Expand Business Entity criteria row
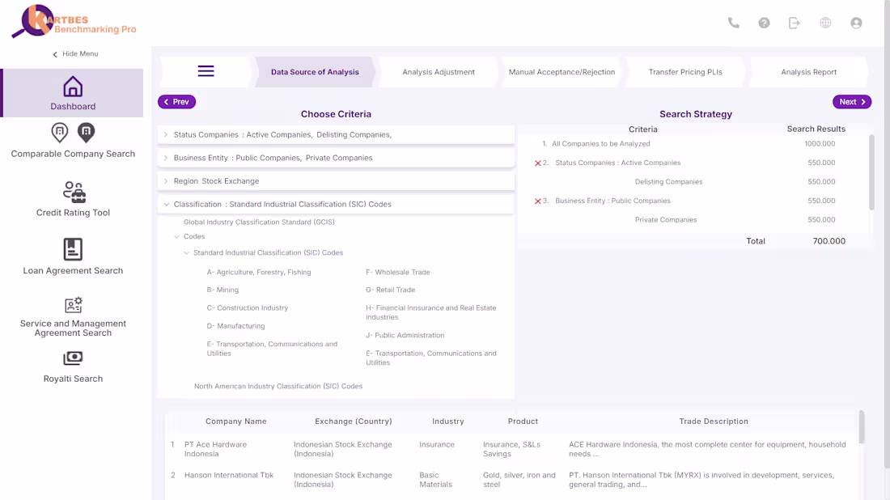 click(336, 158)
